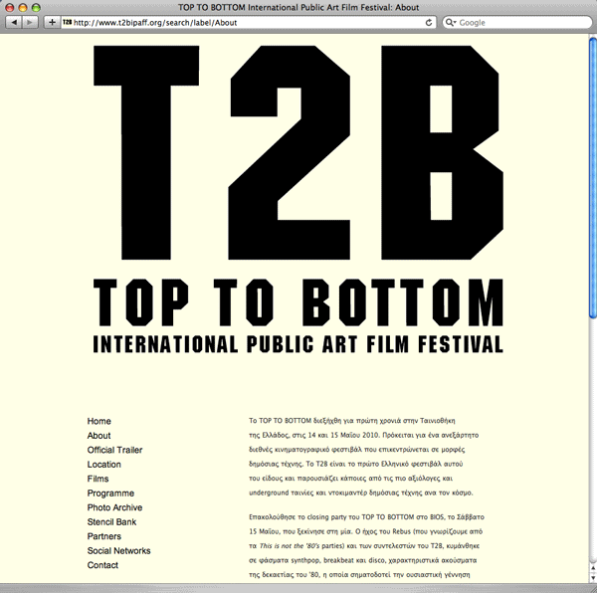
Task: Close the browser window with red button
Action: tap(10, 7)
